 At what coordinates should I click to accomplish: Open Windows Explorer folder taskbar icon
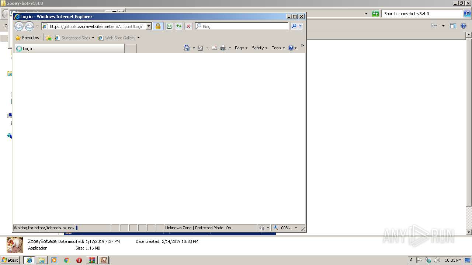(x=42, y=260)
